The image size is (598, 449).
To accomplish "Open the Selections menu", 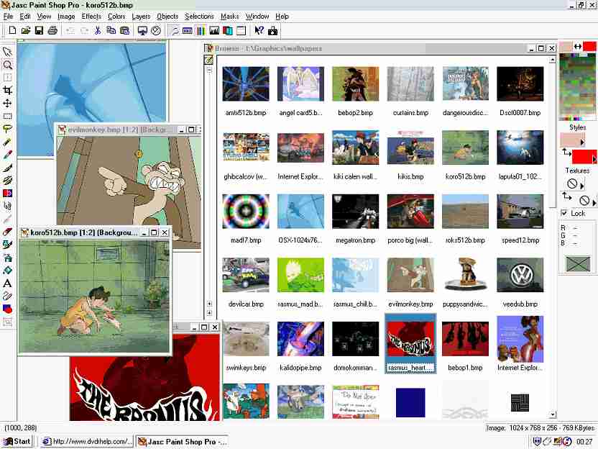I will pos(199,17).
